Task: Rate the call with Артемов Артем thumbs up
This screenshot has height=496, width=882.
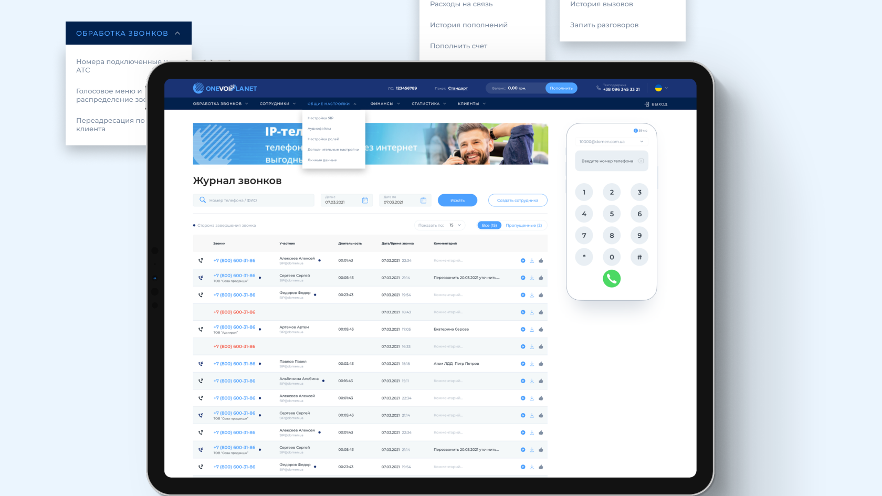Action: click(x=541, y=329)
